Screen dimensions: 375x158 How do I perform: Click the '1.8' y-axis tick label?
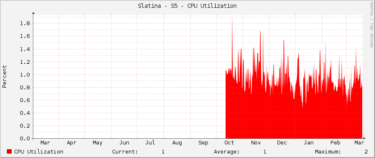coord(25,23)
